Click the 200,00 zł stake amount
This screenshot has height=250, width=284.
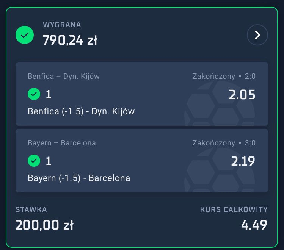click(x=44, y=225)
